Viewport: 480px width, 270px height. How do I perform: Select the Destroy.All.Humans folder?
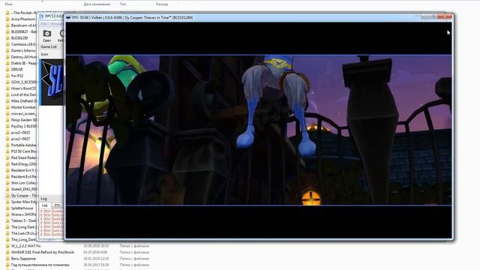(x=23, y=57)
